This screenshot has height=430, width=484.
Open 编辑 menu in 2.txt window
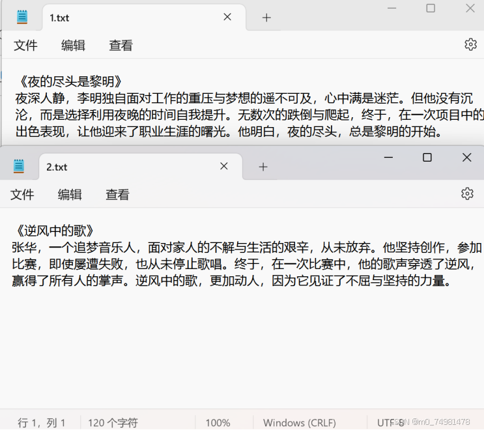(x=70, y=194)
